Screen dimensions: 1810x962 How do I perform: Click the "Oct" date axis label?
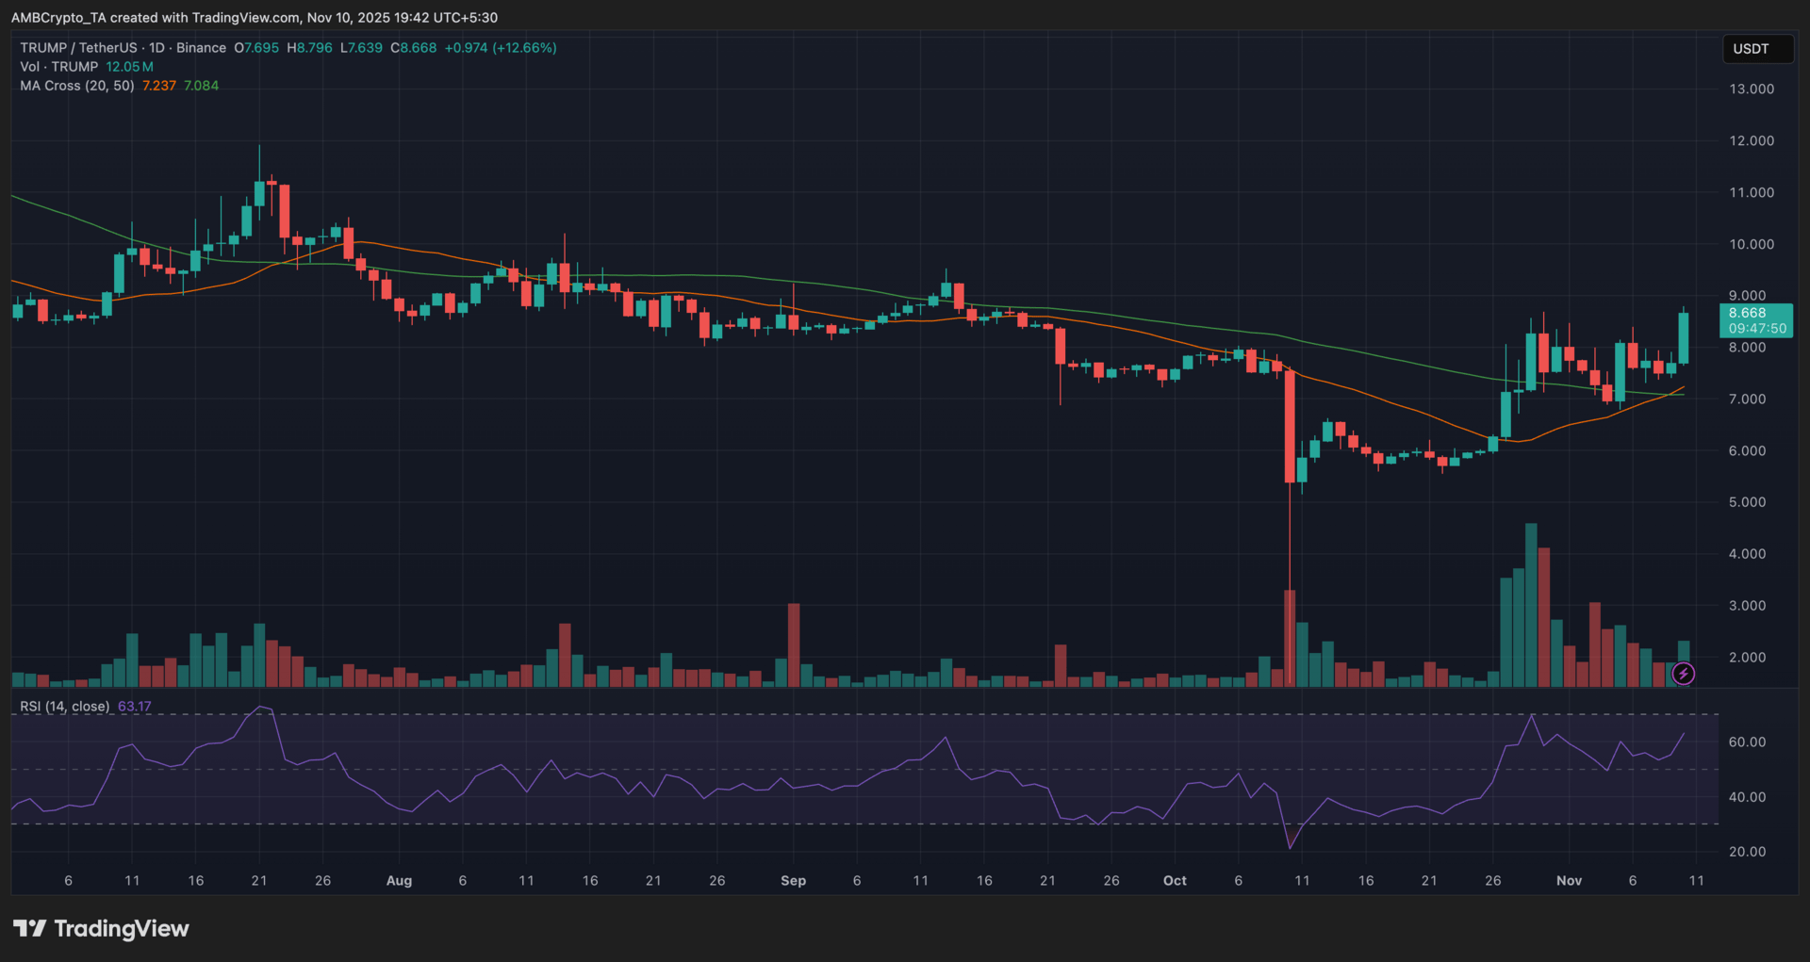coord(1175,881)
